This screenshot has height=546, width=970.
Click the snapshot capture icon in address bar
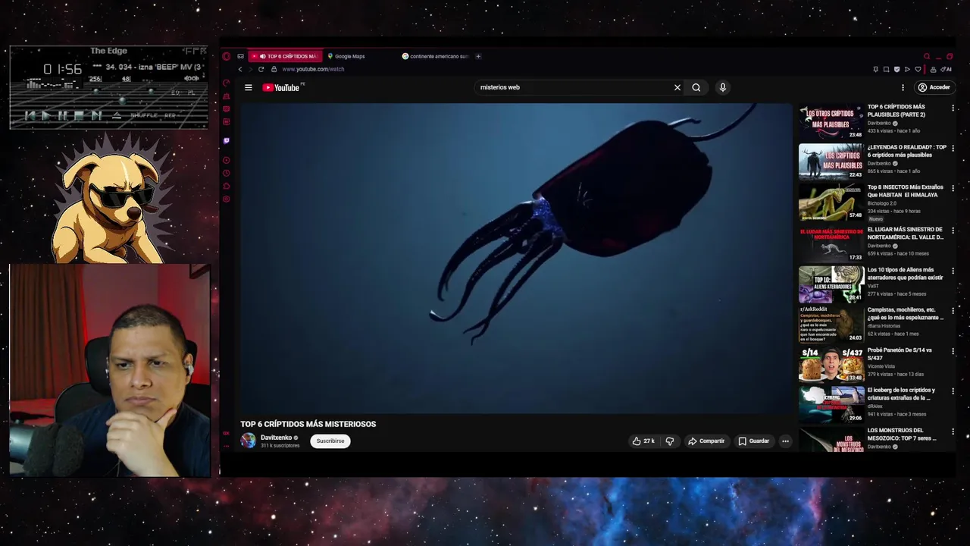886,69
